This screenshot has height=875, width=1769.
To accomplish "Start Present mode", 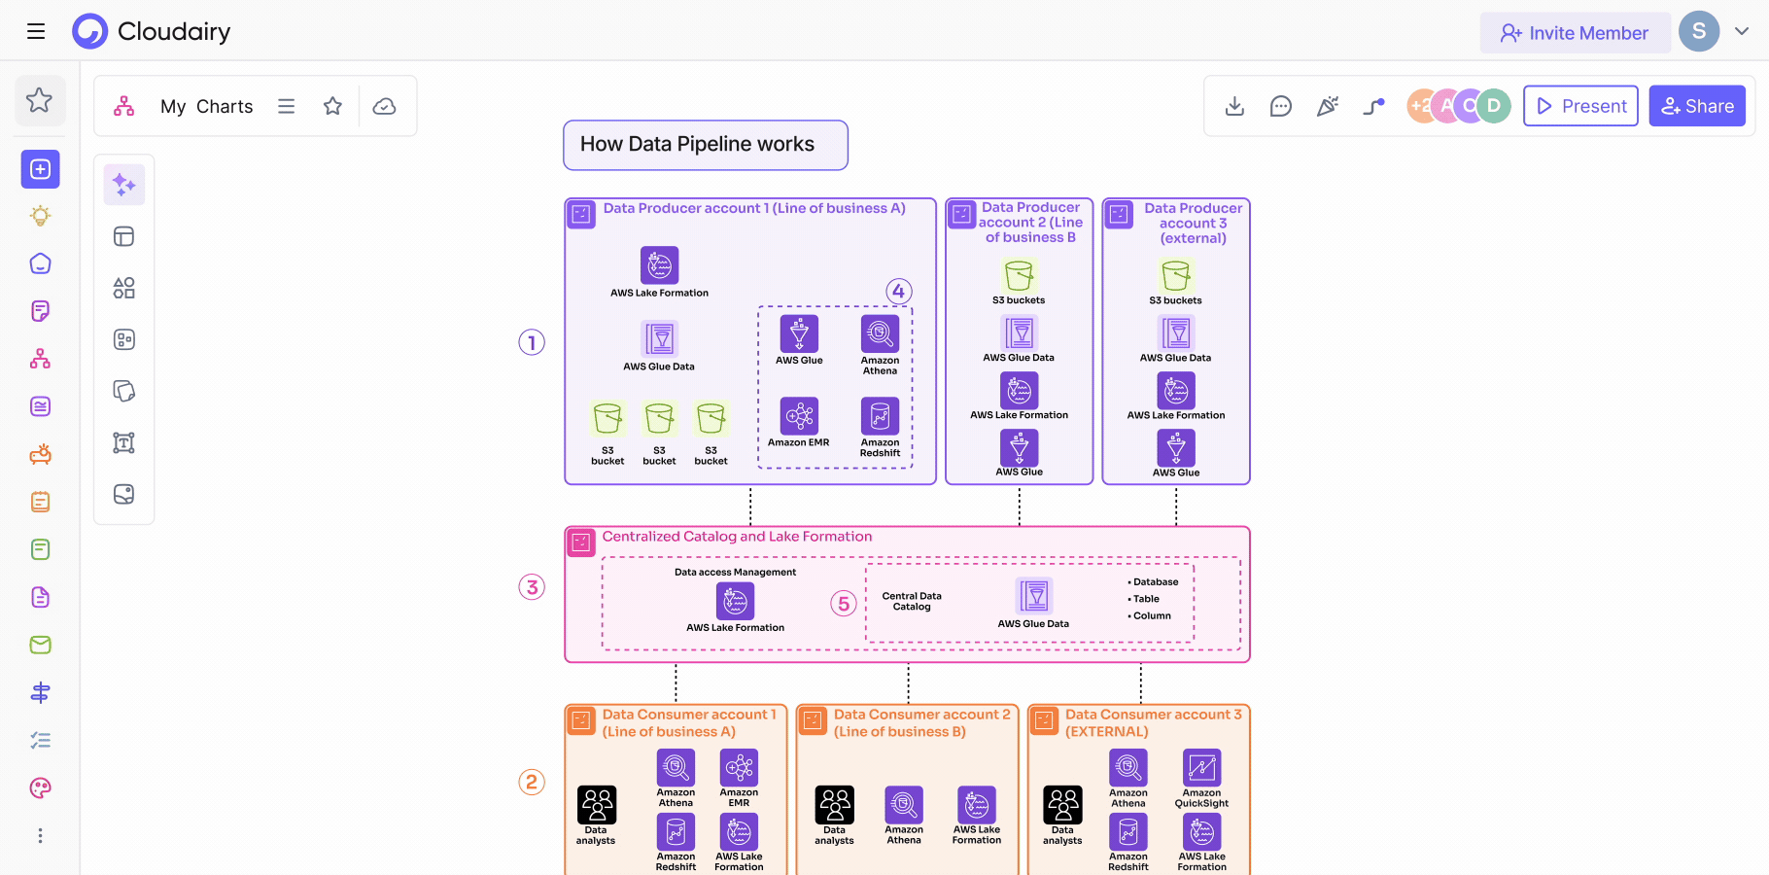I will click(x=1580, y=106).
